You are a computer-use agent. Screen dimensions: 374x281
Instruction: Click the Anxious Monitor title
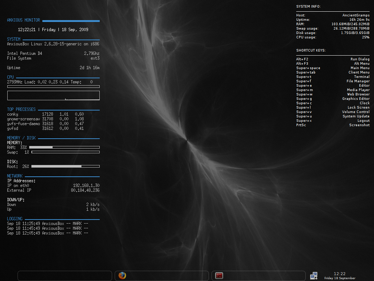click(x=24, y=20)
